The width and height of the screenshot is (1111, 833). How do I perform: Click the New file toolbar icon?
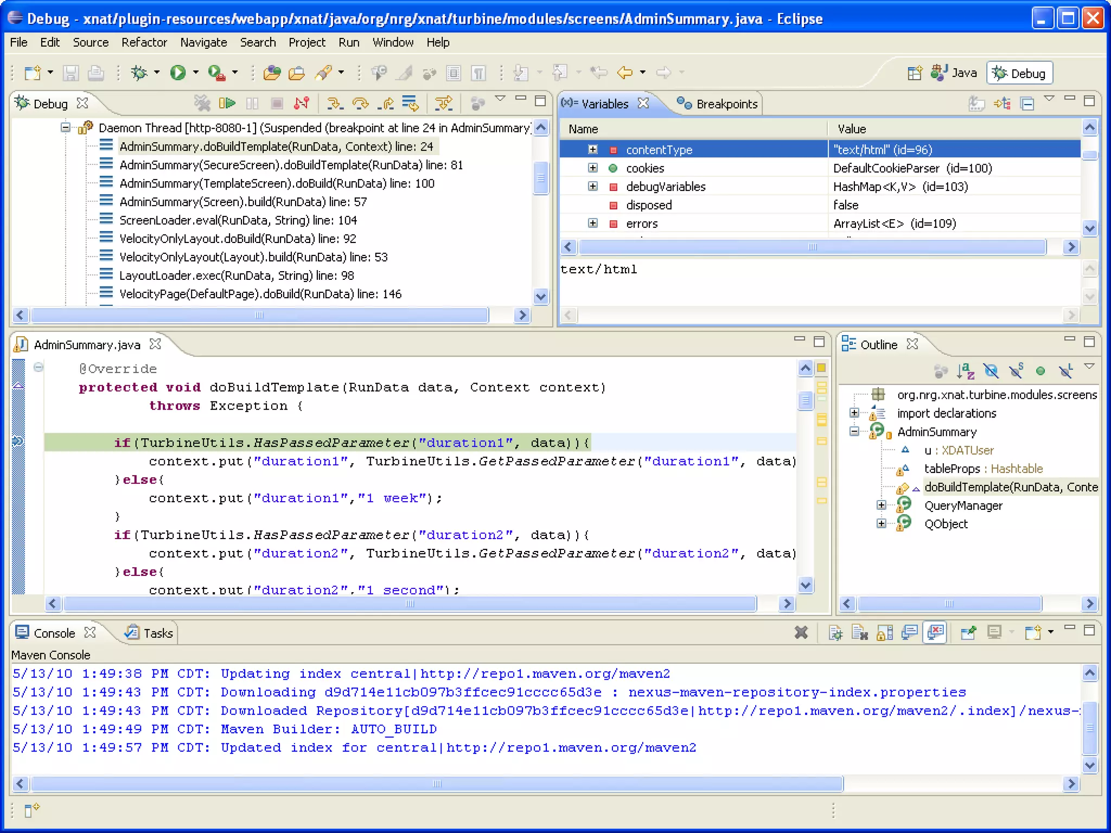[x=33, y=72]
